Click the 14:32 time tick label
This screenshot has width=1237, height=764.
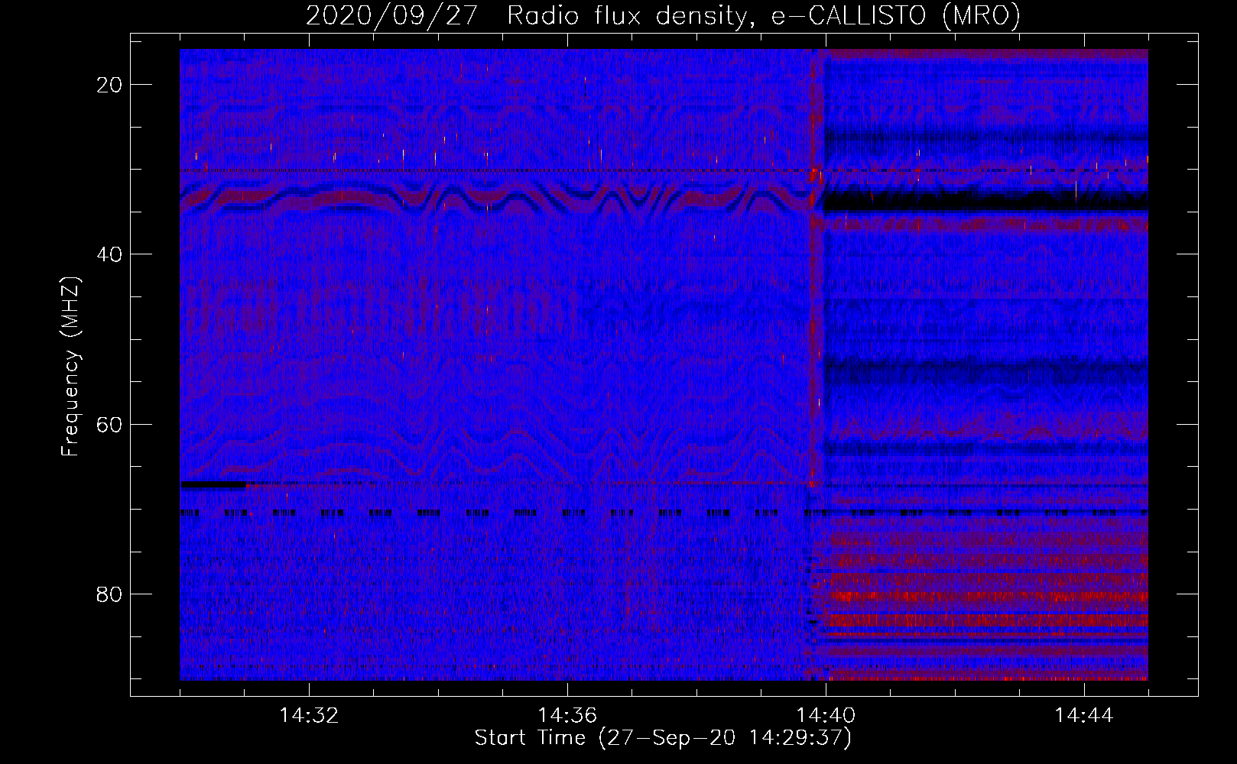309,716
